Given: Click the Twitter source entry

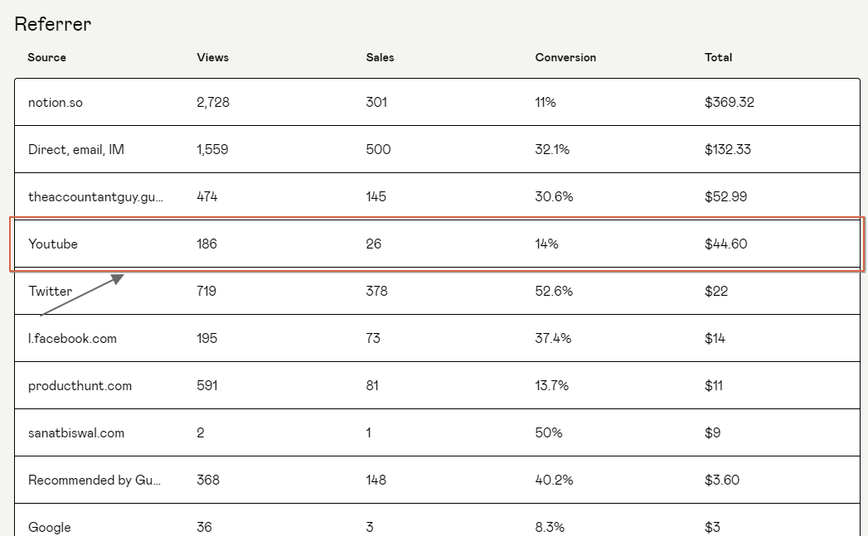Looking at the screenshot, I should [50, 292].
